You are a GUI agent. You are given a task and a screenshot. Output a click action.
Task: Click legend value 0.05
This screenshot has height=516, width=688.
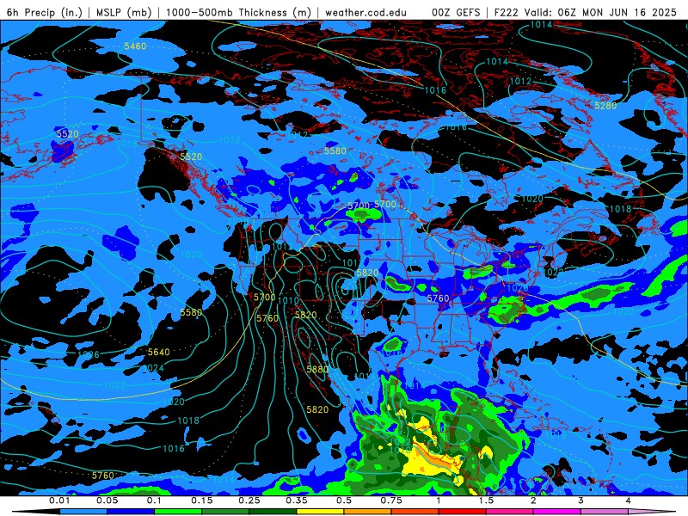coord(107,501)
